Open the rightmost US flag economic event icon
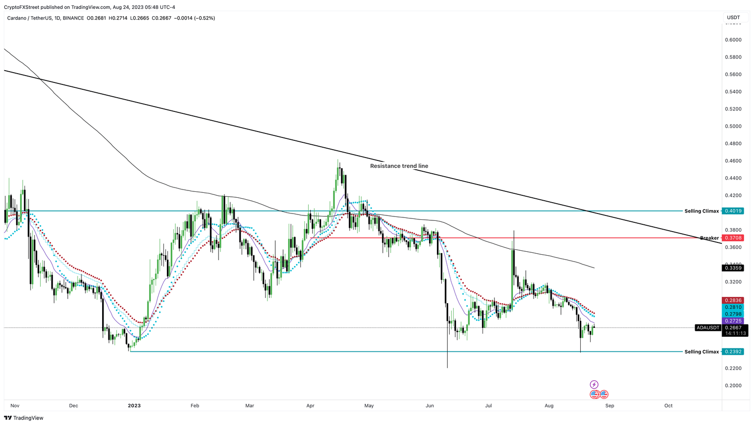The width and height of the screenshot is (754, 425). [603, 394]
